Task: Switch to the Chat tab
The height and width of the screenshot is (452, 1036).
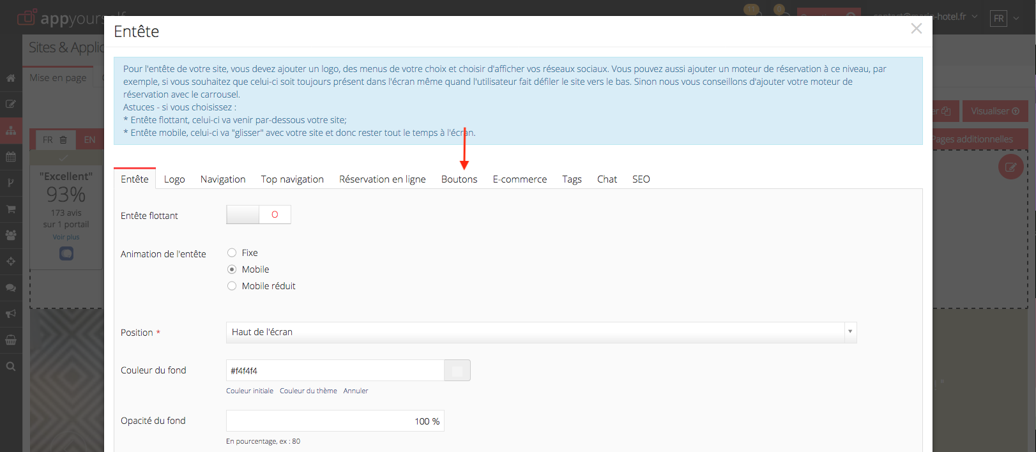Action: [607, 179]
